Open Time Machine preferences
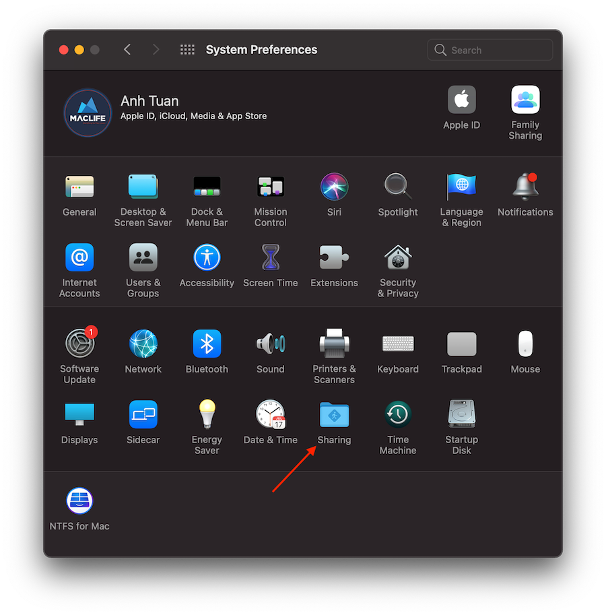The width and height of the screenshot is (606, 615). tap(398, 415)
